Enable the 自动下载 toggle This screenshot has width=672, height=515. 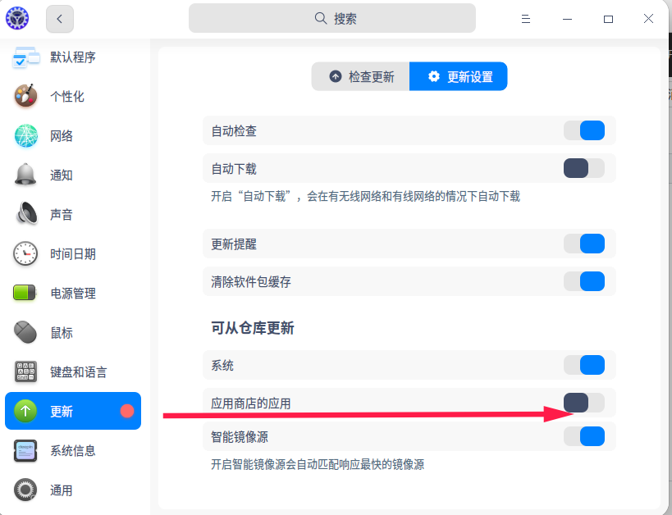(x=584, y=169)
